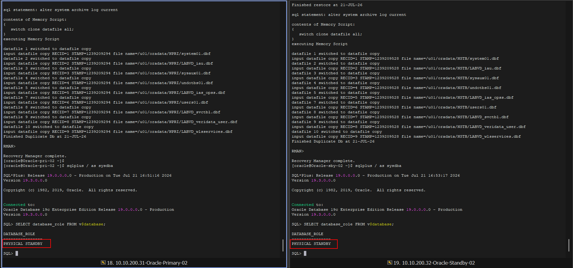Click SQL*Plus line showing 16:51:16 2026

pyautogui.click(x=87, y=175)
